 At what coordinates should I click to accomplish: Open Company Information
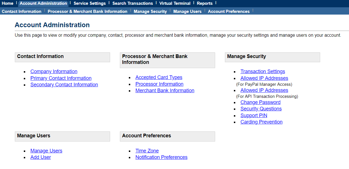[54, 71]
